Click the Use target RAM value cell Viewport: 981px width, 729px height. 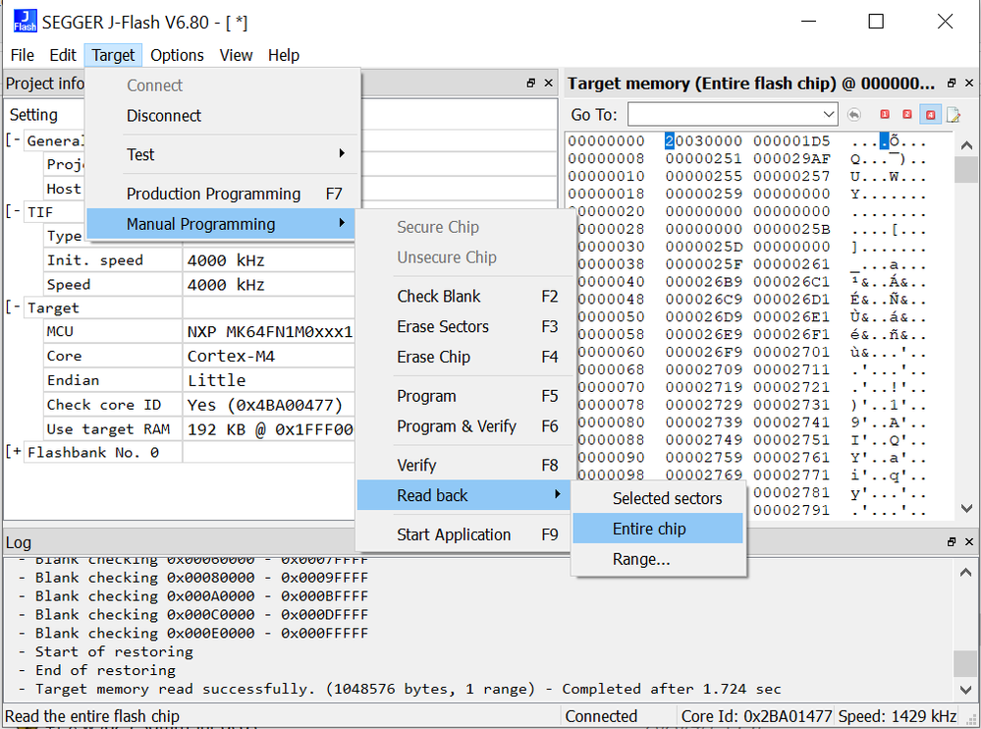(269, 429)
